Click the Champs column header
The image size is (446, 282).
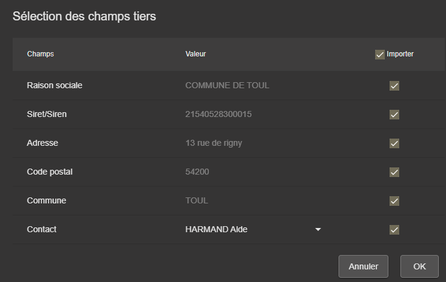point(40,54)
